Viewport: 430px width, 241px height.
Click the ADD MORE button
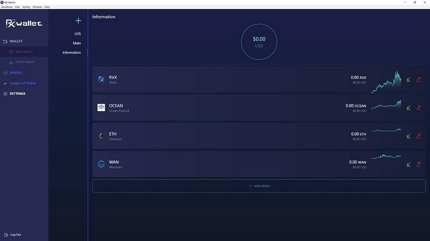[x=259, y=186]
